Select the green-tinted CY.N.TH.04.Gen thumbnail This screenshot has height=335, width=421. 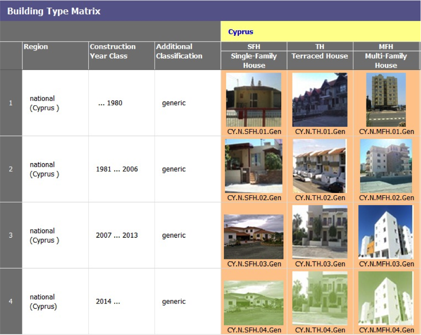click(x=320, y=298)
